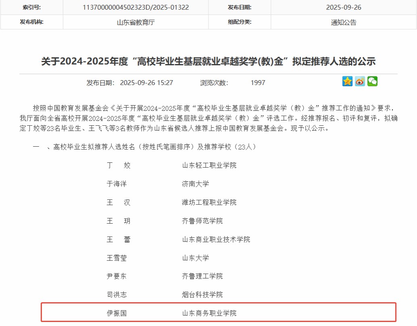This screenshot has width=417, height=326.
Task: Click the publish time 2025-09-26 15:27
Action: click(147, 83)
